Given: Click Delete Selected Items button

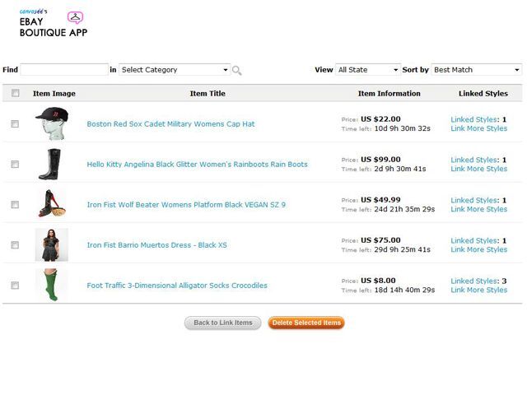Looking at the screenshot, I should tap(306, 323).
